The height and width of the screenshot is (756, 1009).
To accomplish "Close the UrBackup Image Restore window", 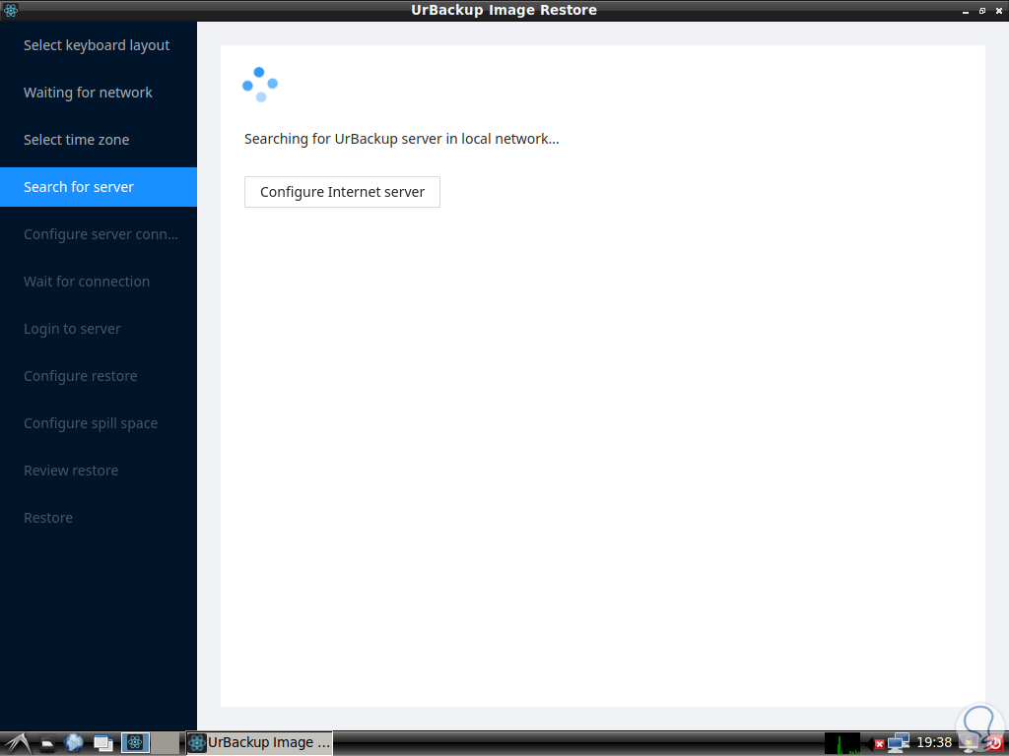I will (998, 11).
